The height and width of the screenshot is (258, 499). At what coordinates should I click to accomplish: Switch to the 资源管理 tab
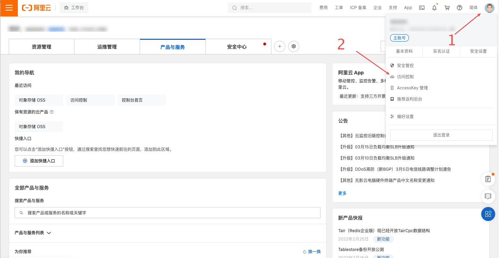coord(41,46)
